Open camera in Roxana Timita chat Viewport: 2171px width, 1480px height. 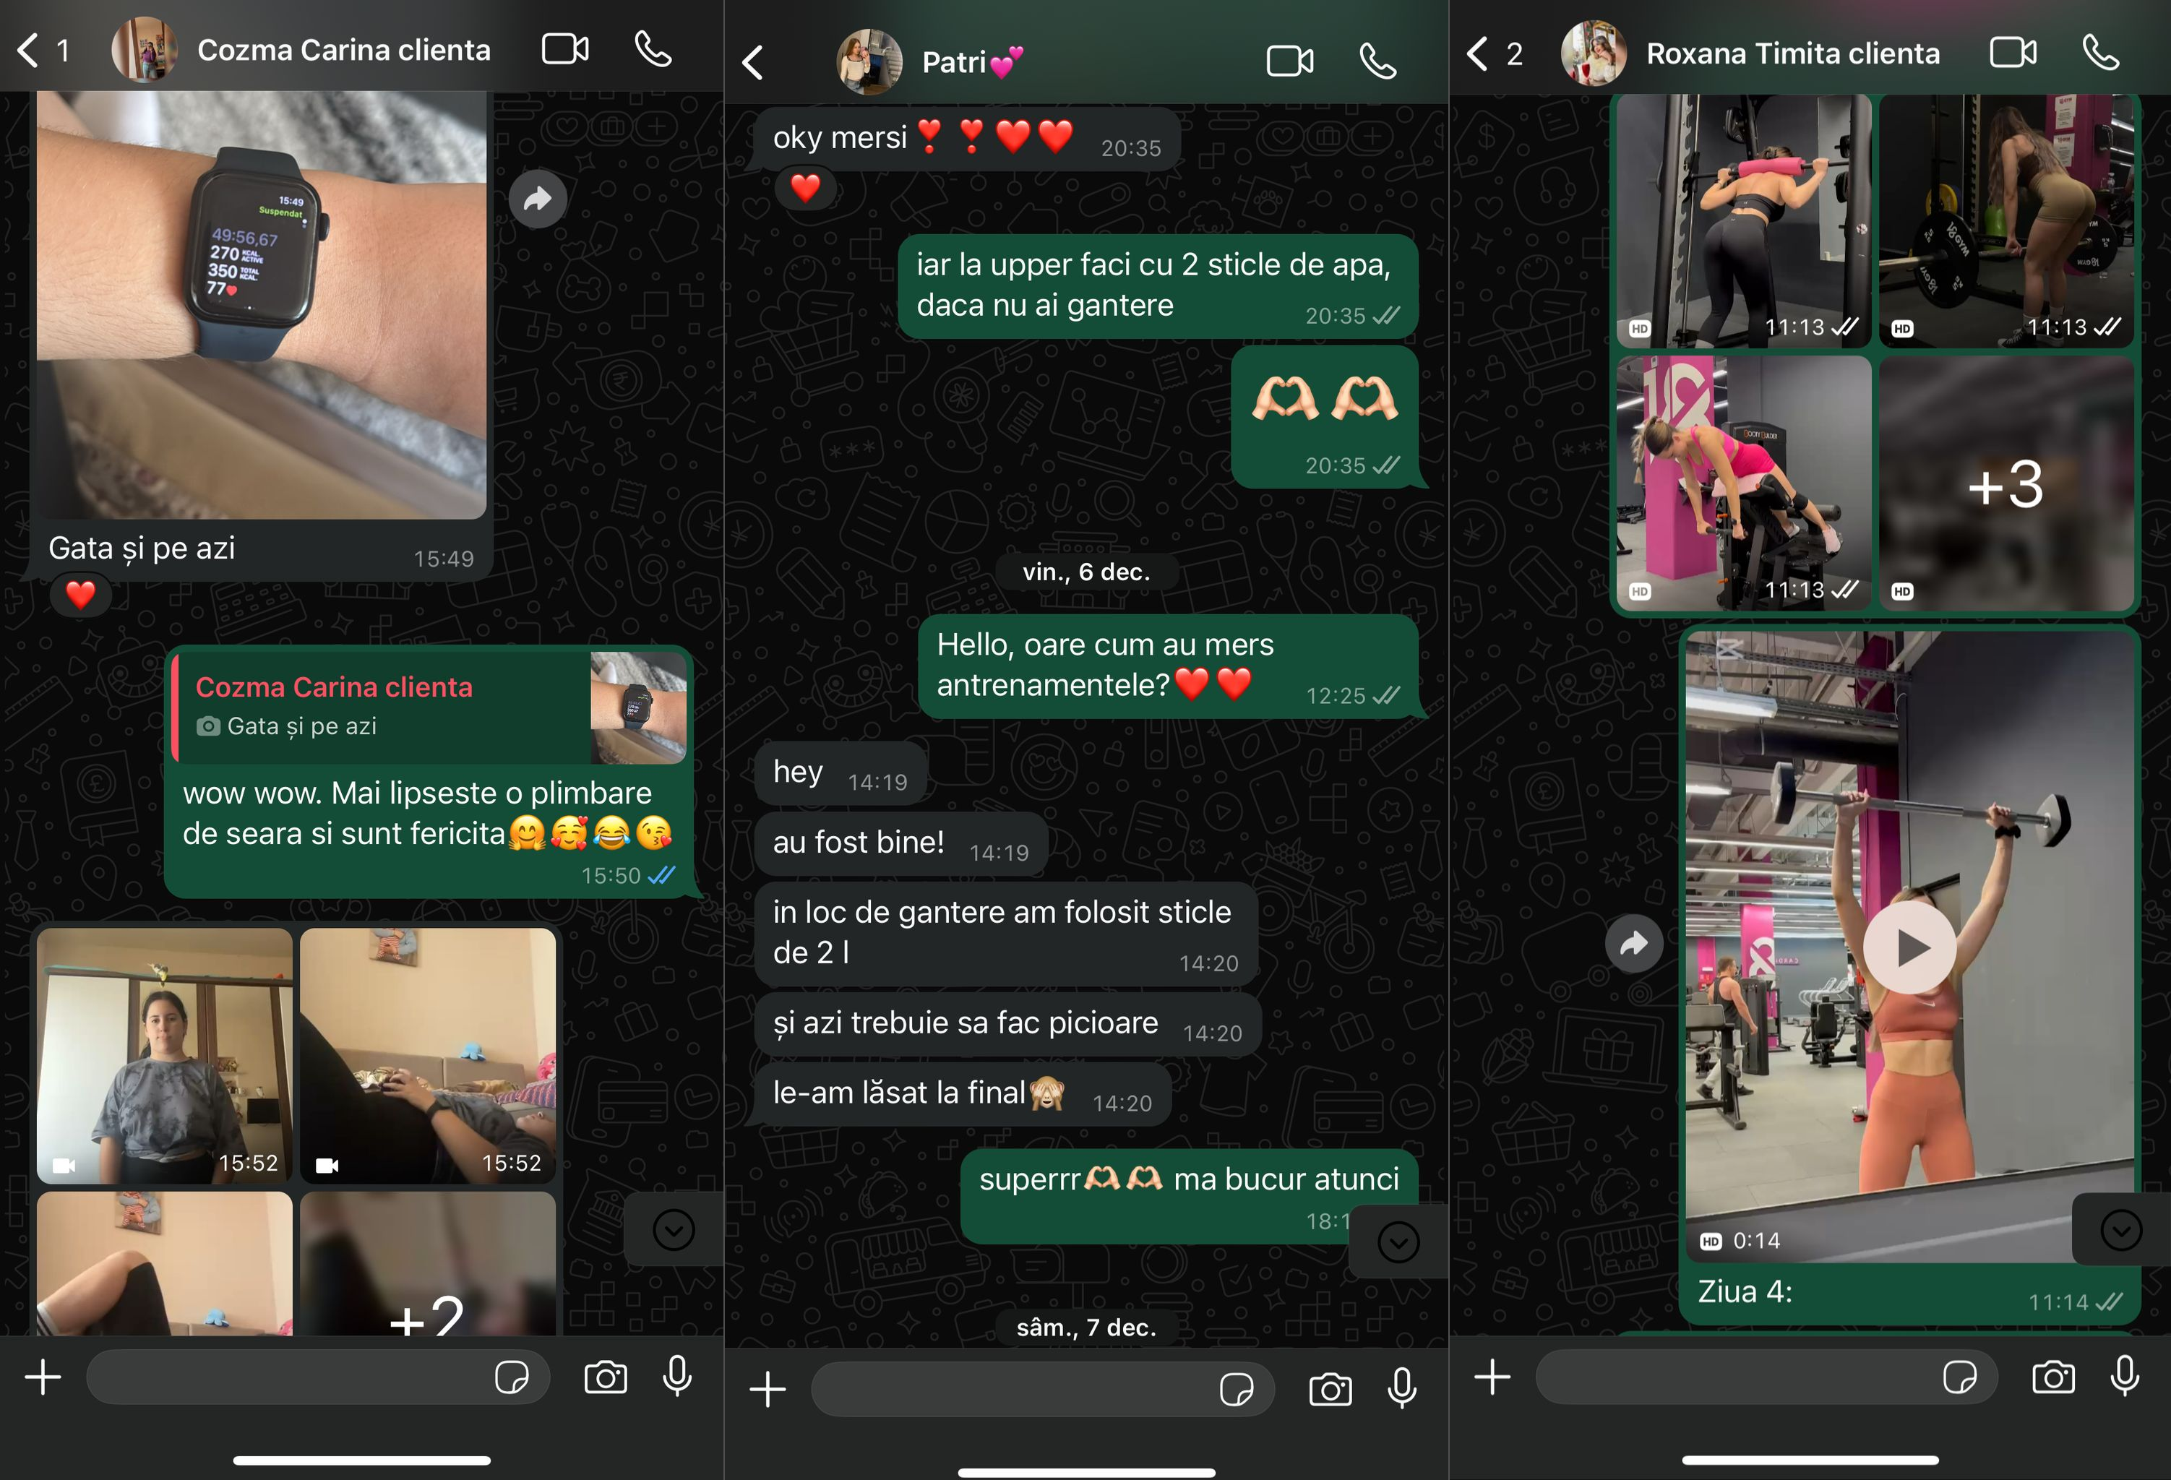tap(2053, 1377)
